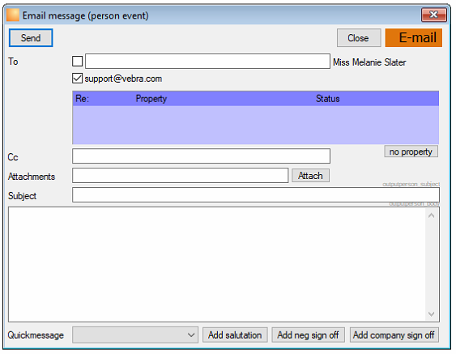The height and width of the screenshot is (354, 456).
Task: Click the Add company sign off button
Action: click(394, 335)
